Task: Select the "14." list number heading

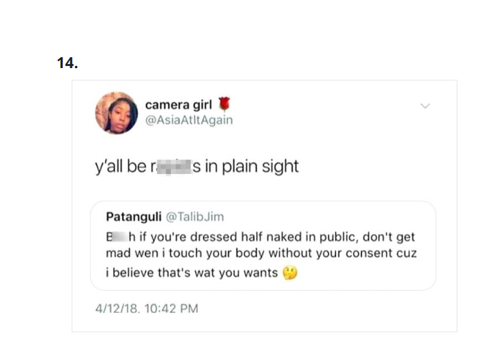Action: coord(68,63)
